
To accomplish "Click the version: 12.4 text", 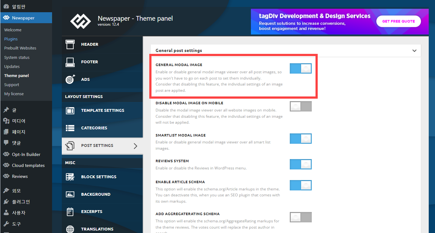I will tap(108, 24).
